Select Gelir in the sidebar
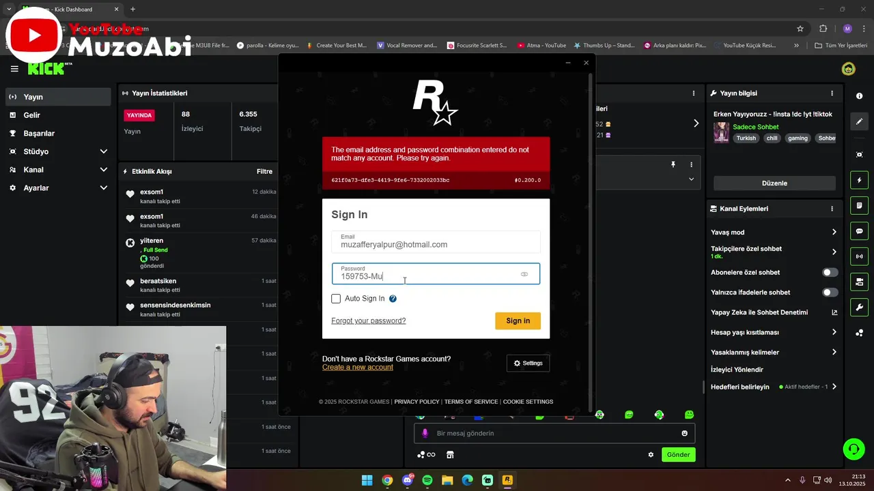This screenshot has width=874, height=491. pyautogui.click(x=58, y=115)
